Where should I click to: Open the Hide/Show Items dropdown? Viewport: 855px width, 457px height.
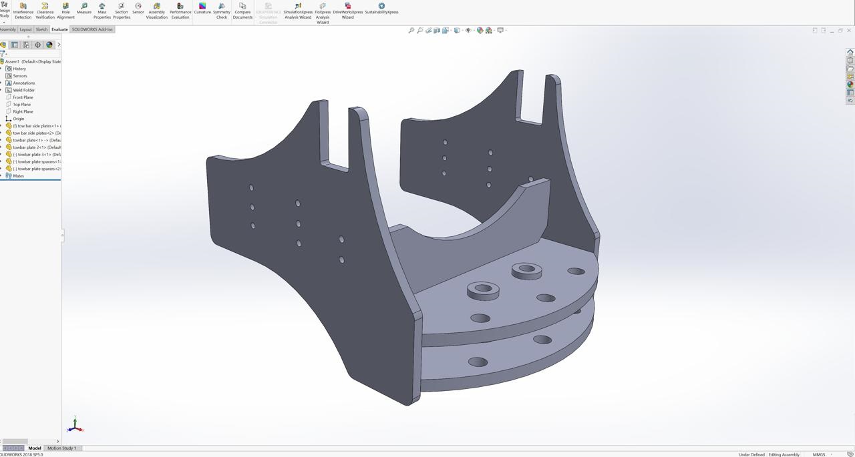pyautogui.click(x=469, y=30)
